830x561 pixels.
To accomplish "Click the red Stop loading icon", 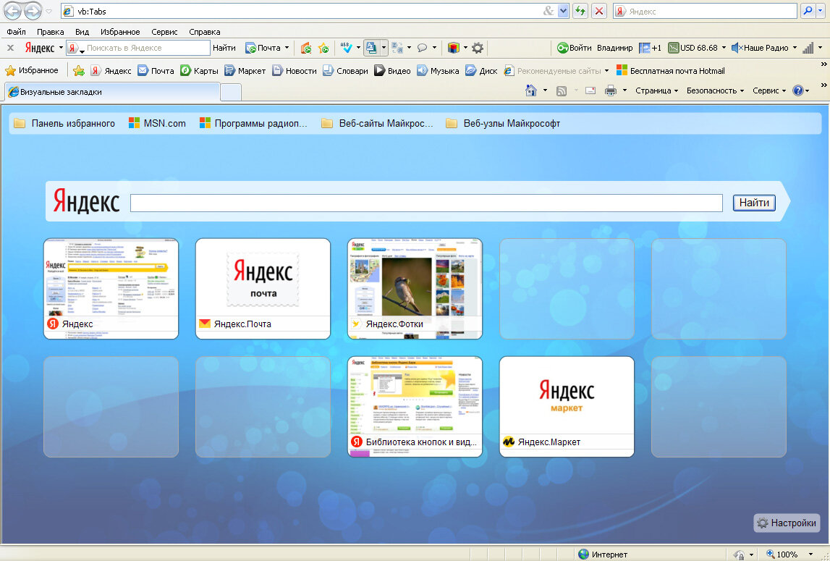I will (x=598, y=11).
